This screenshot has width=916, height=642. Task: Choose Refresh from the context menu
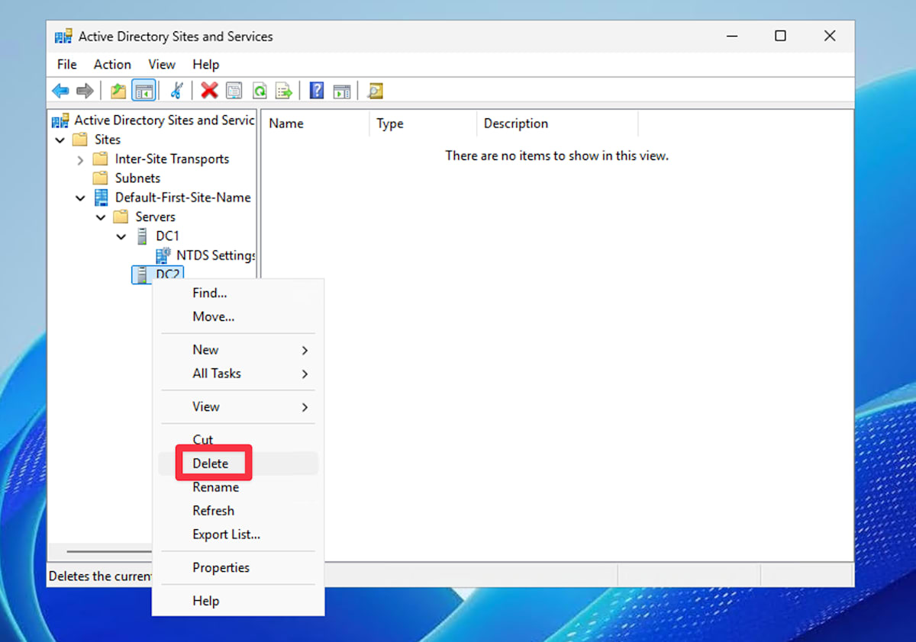click(238, 511)
